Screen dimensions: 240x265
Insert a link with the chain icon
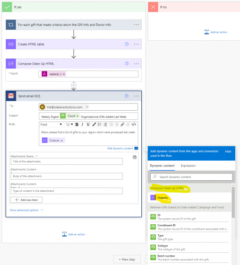click(x=122, y=125)
